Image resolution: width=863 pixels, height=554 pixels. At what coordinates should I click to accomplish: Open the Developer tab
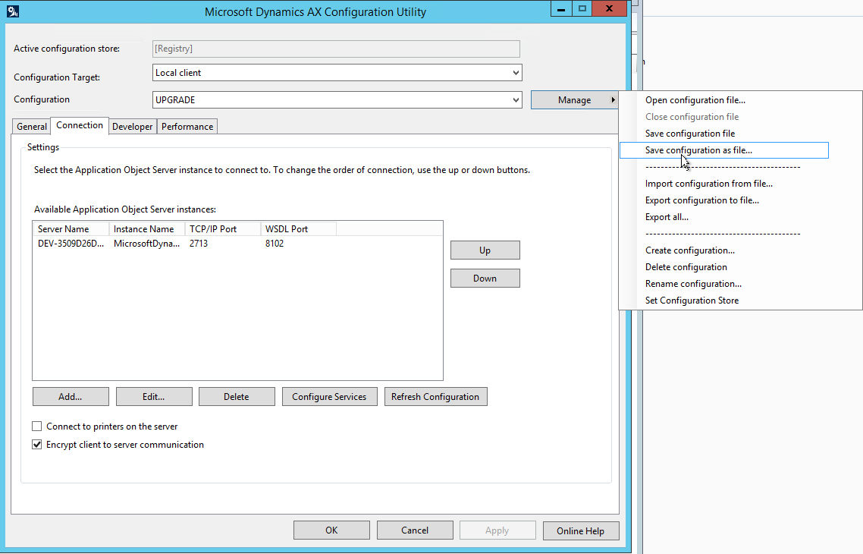(x=132, y=127)
